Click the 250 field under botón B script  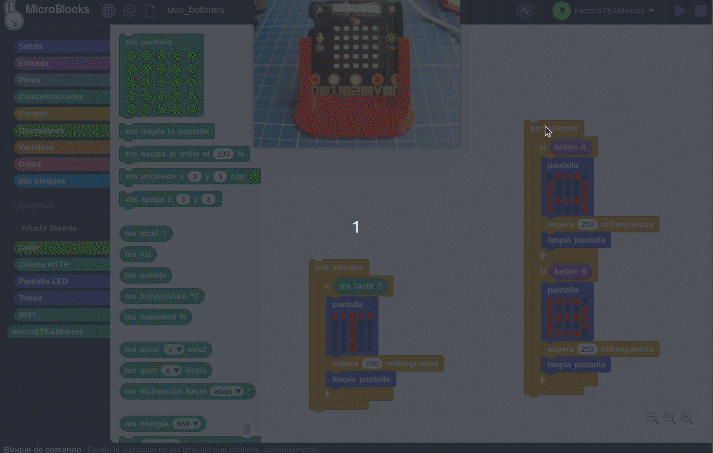click(587, 349)
